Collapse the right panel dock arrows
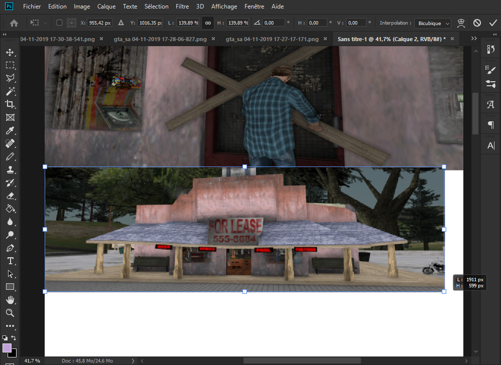Viewport: 501px width, 365px height. pos(494,35)
